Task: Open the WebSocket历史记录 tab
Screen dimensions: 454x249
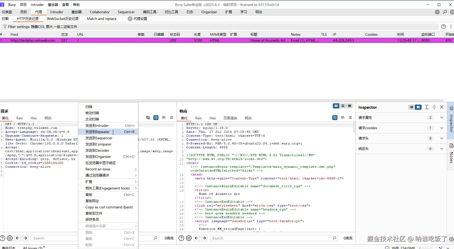Action: [62, 19]
